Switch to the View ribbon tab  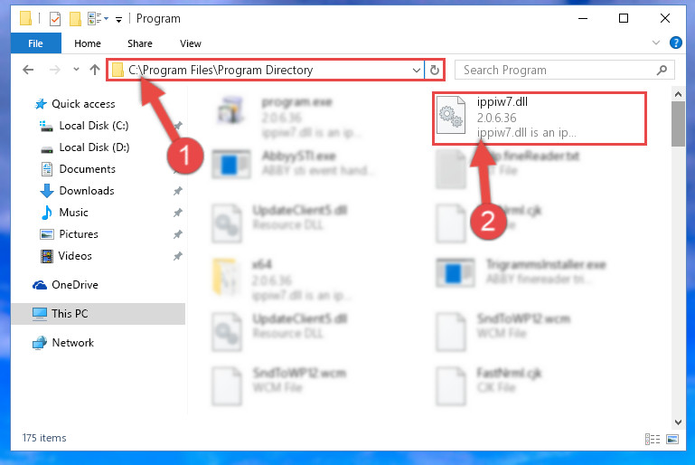click(x=190, y=43)
